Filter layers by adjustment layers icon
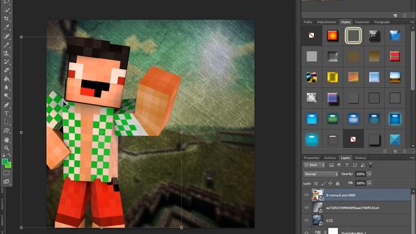The height and width of the screenshot is (234, 416). click(339, 165)
